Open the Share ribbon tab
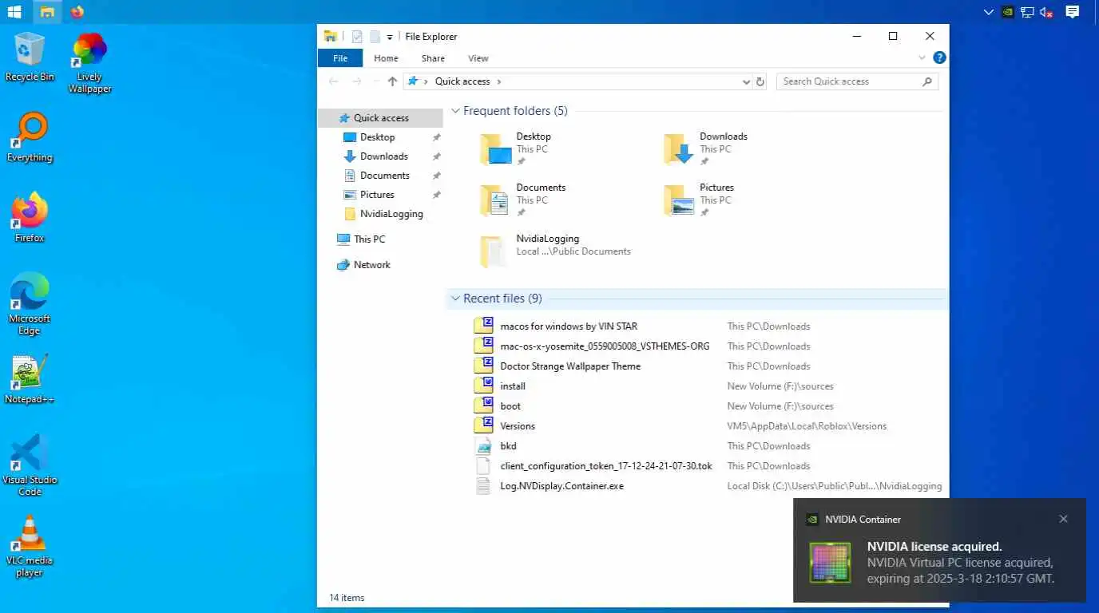The image size is (1099, 613). pyautogui.click(x=433, y=58)
